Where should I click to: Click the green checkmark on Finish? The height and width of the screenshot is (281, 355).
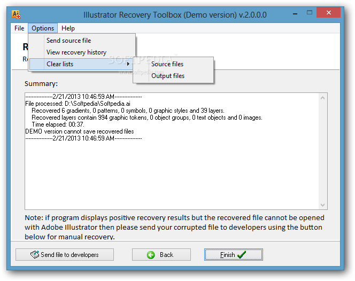[x=242, y=255]
